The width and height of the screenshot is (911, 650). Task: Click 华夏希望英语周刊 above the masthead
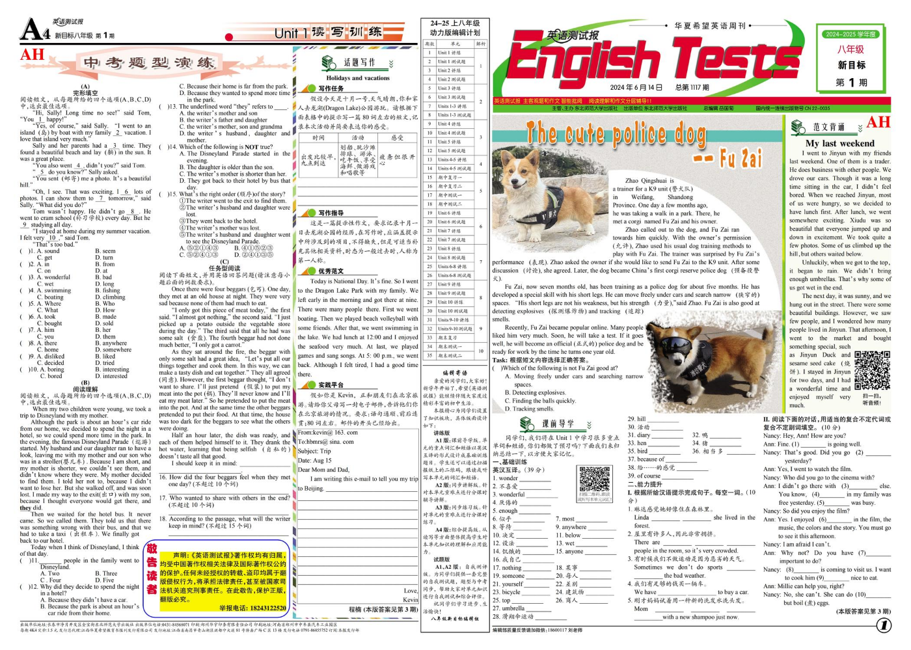coord(710,26)
